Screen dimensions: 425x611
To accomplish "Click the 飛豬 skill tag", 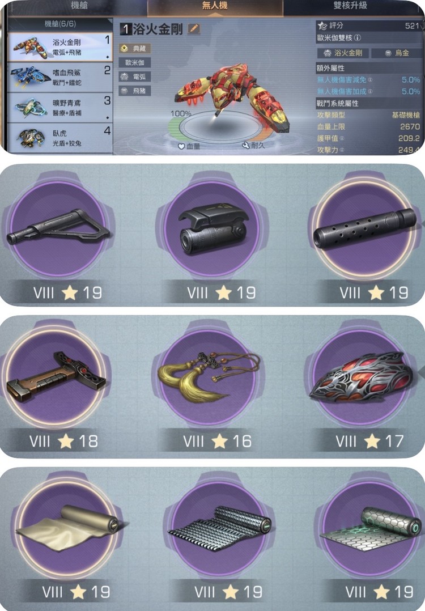I will coord(135,91).
